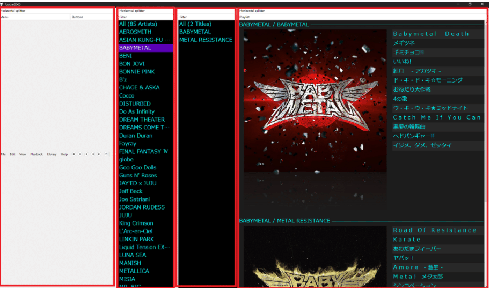Viewport: 490px width, 291px height.
Task: Select track ギミチョコ!! in playlist
Action: (438, 53)
